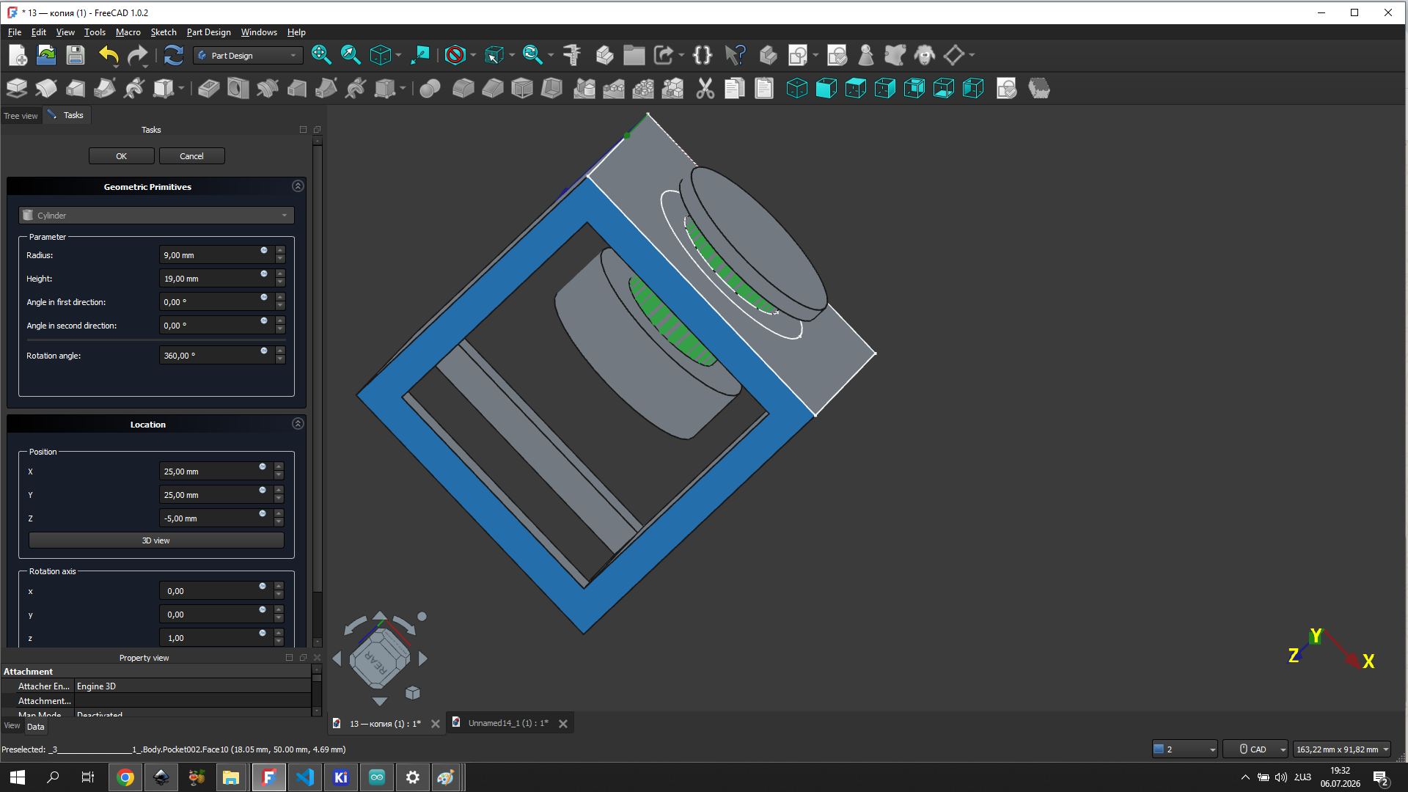Click the Undo arrow icon

(x=109, y=55)
